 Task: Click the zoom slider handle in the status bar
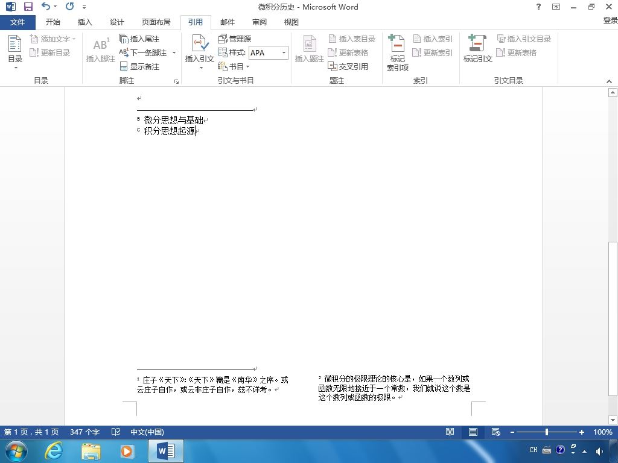click(547, 432)
